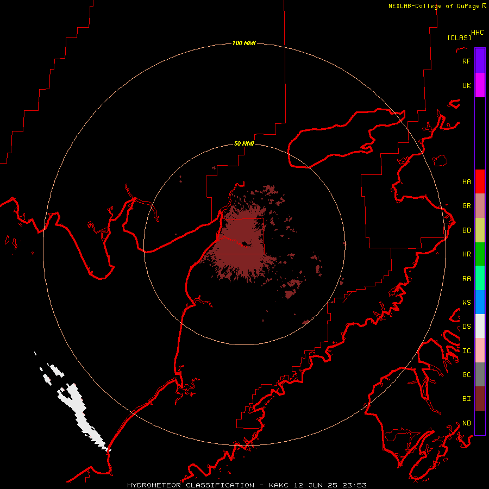Click the ND legend label
This screenshot has height=489, width=489.
[466, 423]
